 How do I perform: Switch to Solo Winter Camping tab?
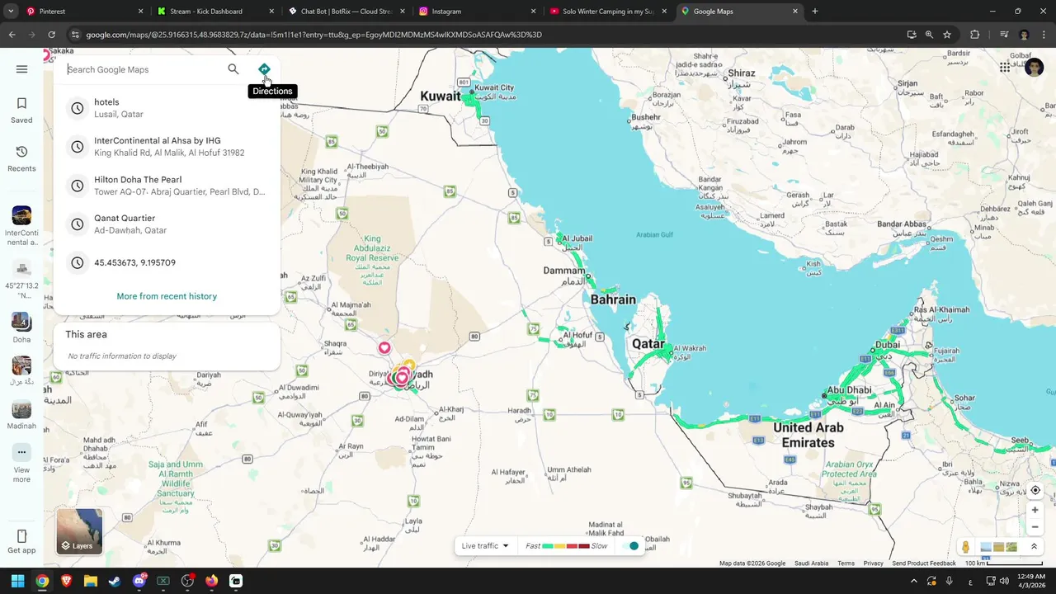click(x=608, y=12)
